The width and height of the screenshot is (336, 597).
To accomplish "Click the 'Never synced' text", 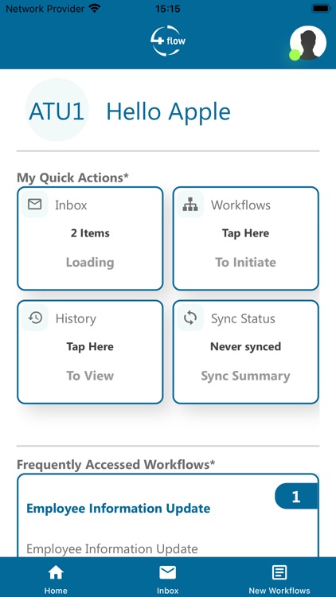I will (x=246, y=346).
